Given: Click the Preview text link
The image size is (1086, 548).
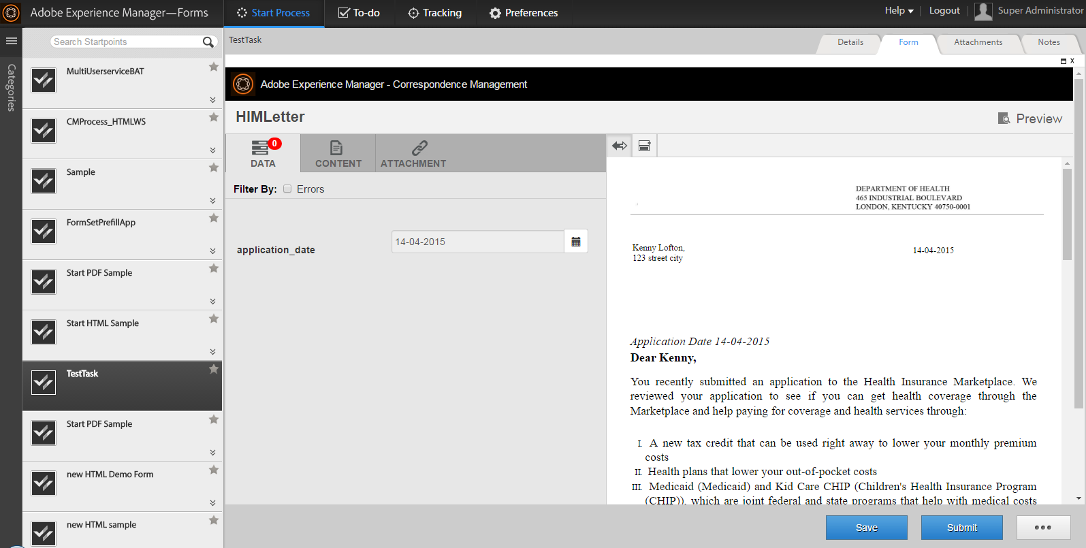Looking at the screenshot, I should [x=1039, y=118].
